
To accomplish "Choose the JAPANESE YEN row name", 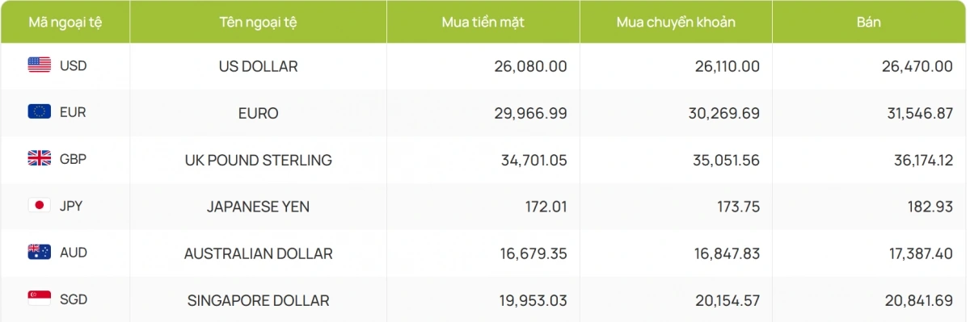I will coord(258,207).
